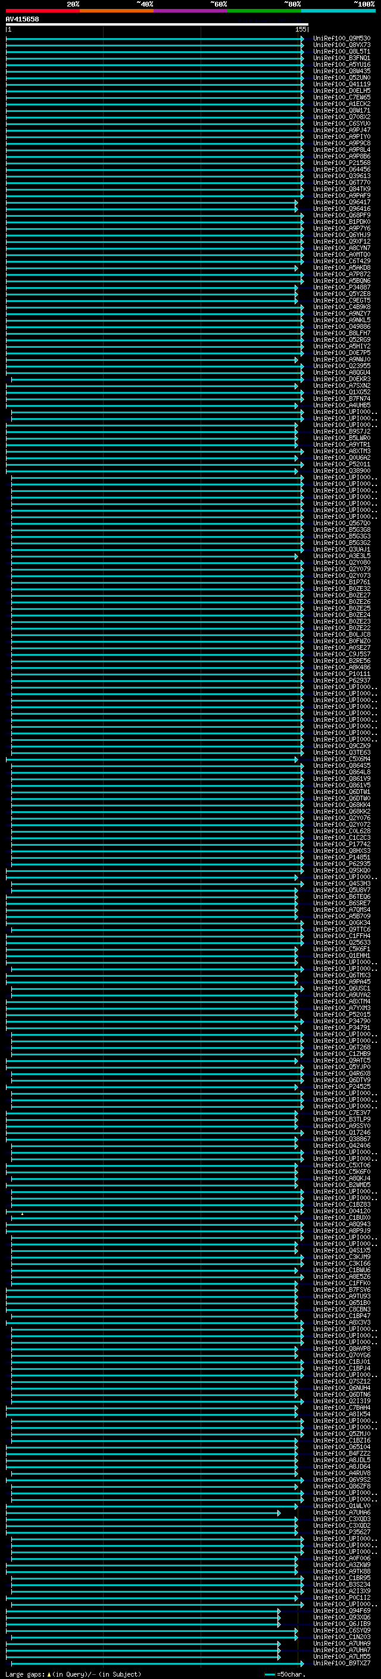Click the UniRef100_B9S7J2 entry
The image size is (381, 1679).
pos(341,431)
